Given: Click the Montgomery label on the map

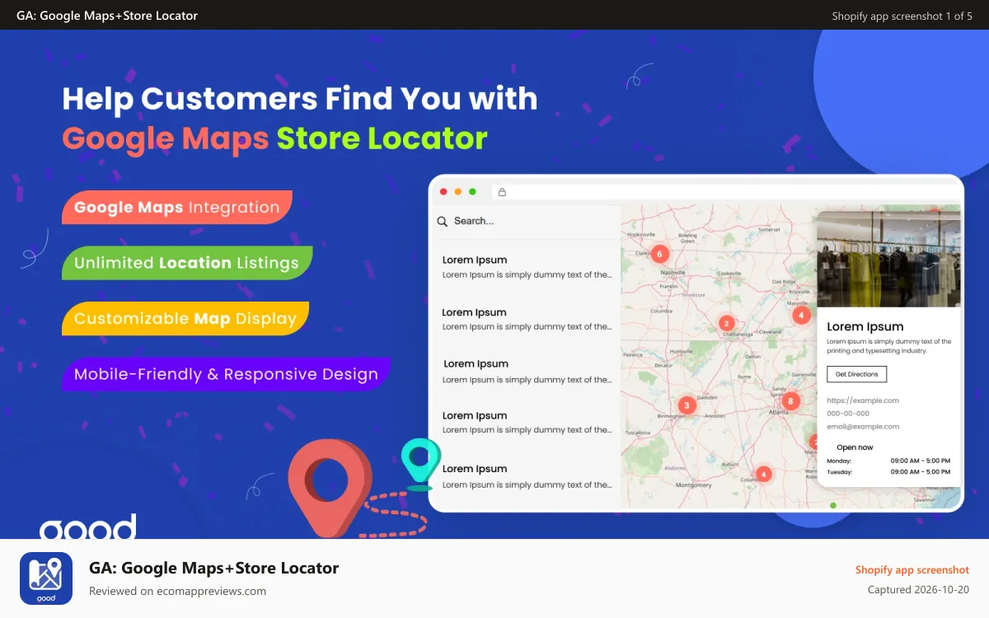Looking at the screenshot, I should (693, 485).
